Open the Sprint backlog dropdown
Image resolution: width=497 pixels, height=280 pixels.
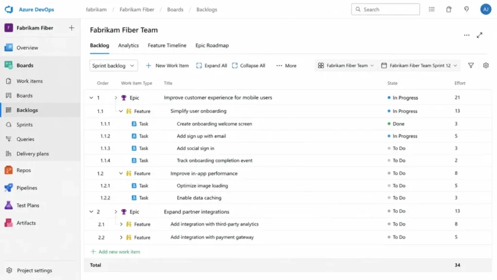click(114, 66)
